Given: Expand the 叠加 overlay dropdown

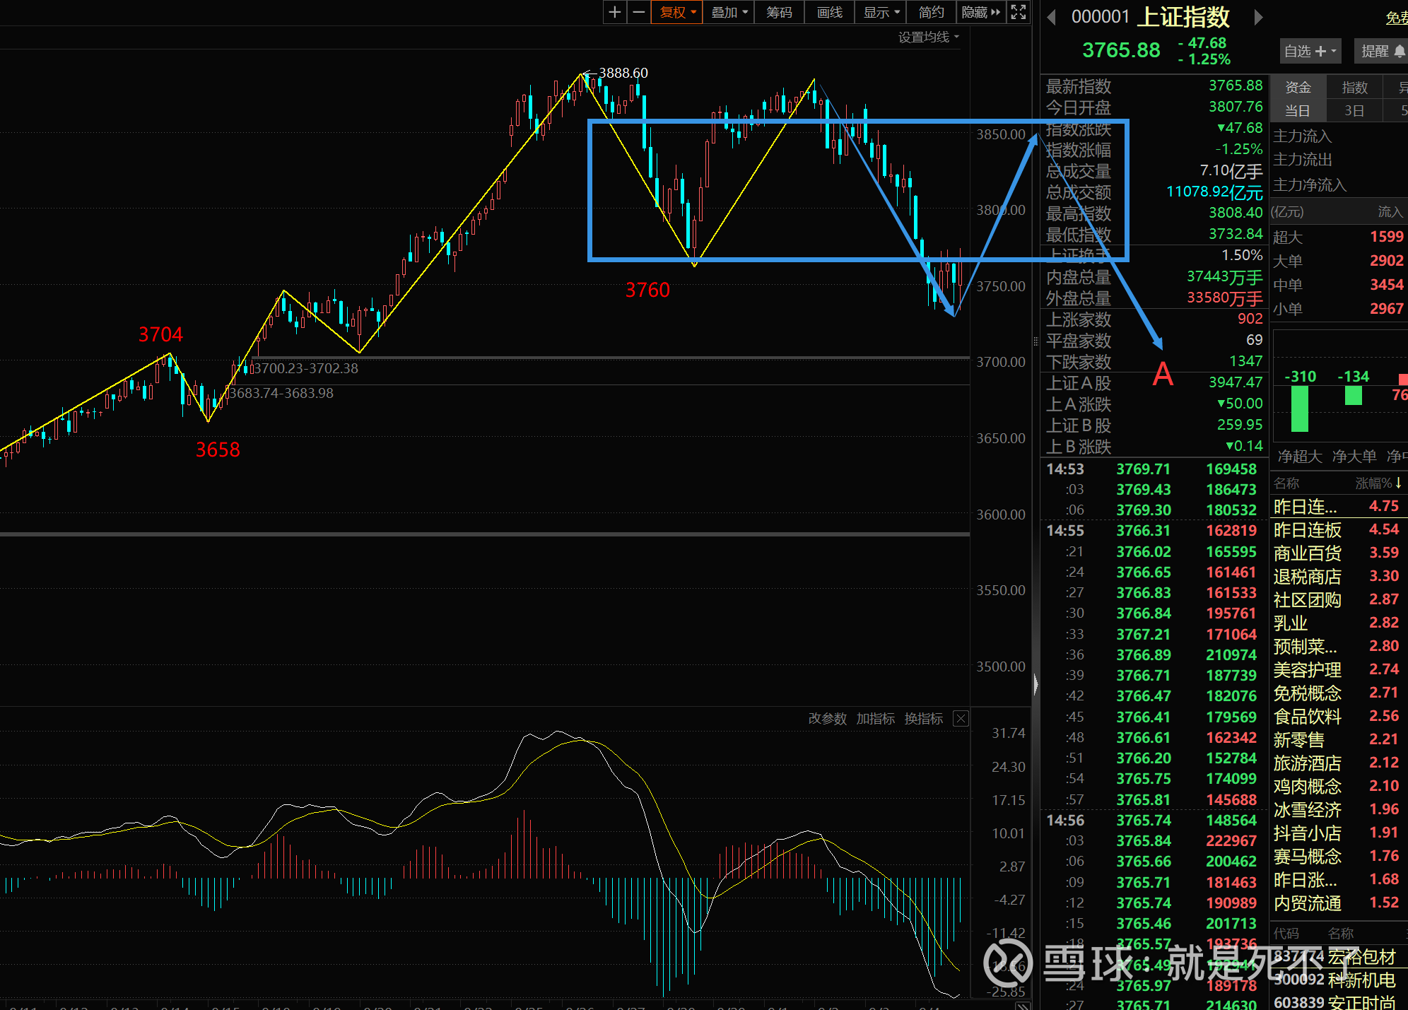Looking at the screenshot, I should coord(729,12).
